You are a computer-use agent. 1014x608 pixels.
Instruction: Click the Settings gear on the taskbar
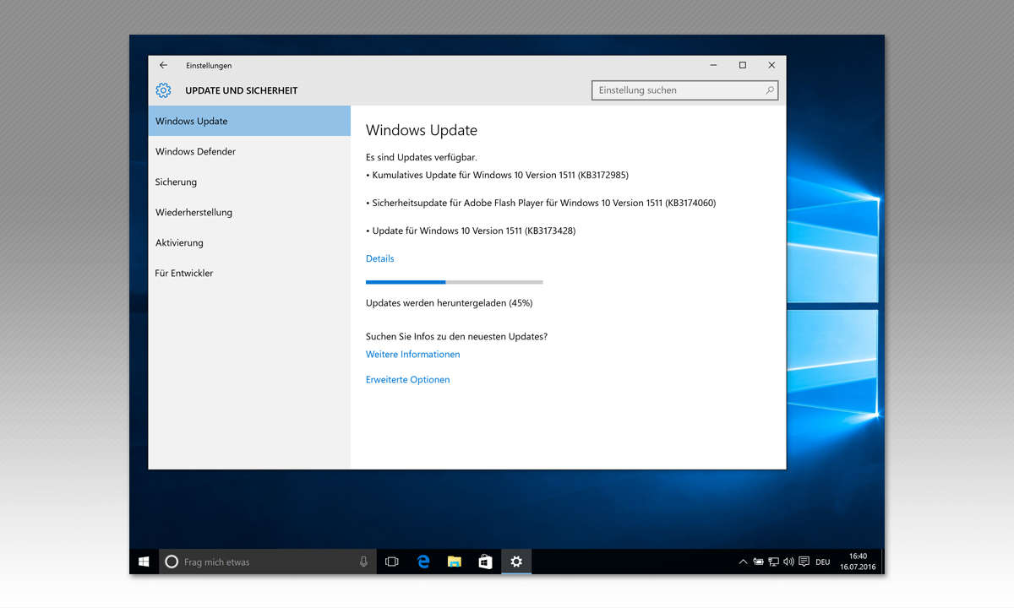(x=516, y=562)
